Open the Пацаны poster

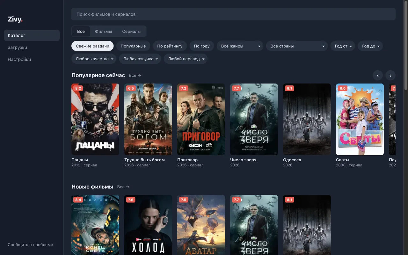coord(95,119)
